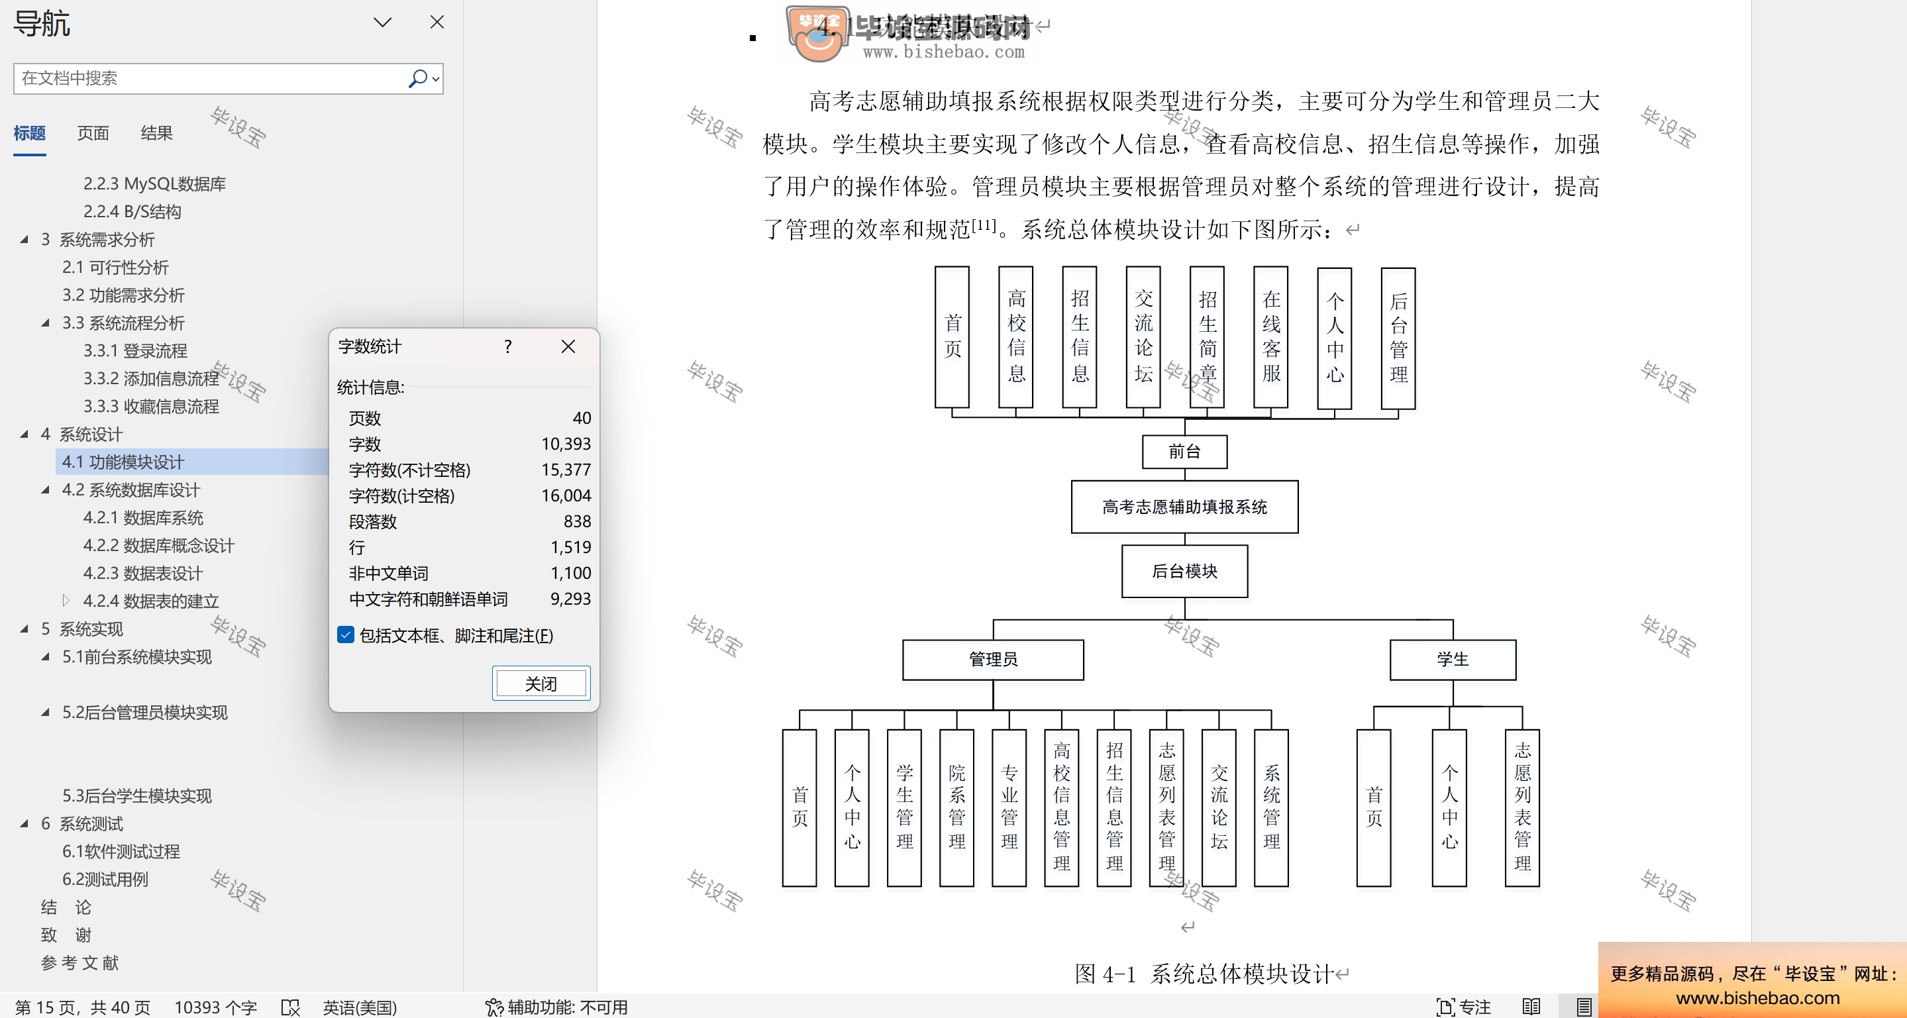
Task: Collapse the 5 系统实现 heading
Action: pos(25,629)
